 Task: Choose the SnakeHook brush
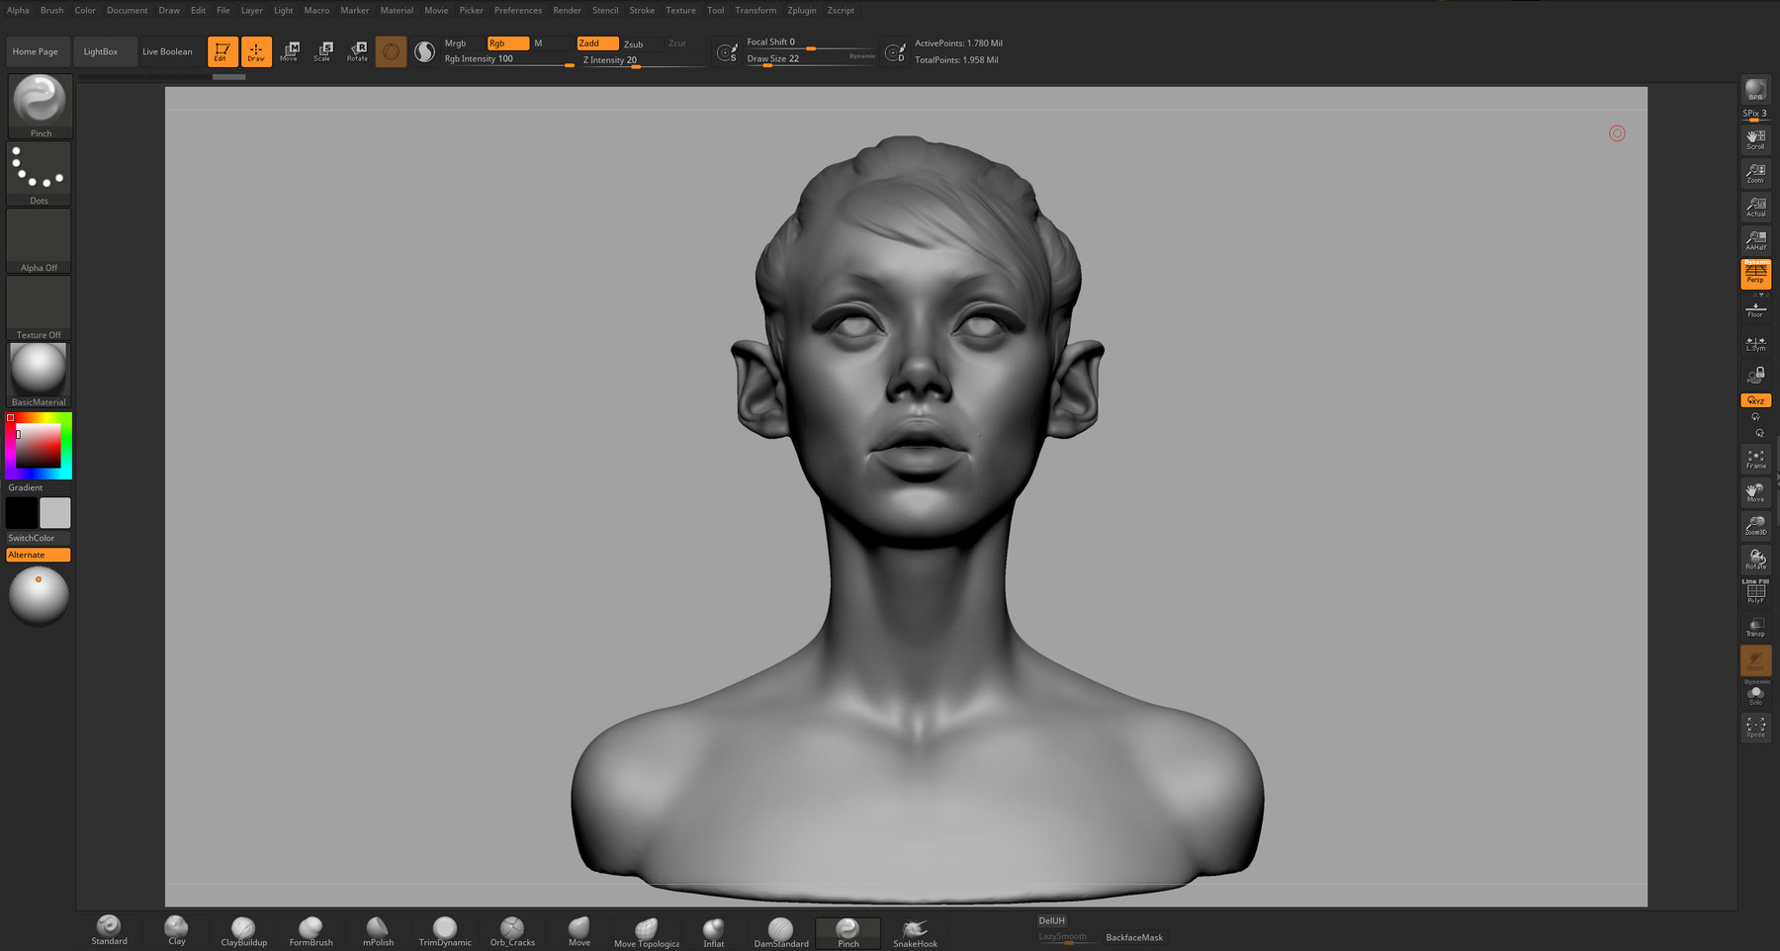(915, 930)
